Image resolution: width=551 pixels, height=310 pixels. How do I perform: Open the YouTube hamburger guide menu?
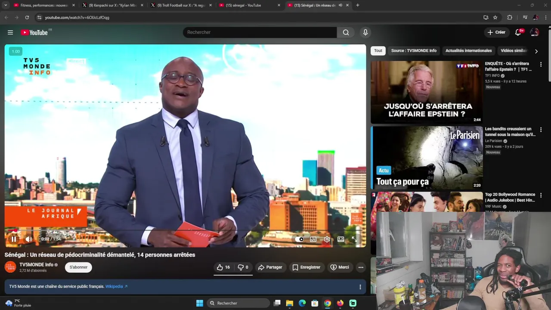pyautogui.click(x=10, y=32)
